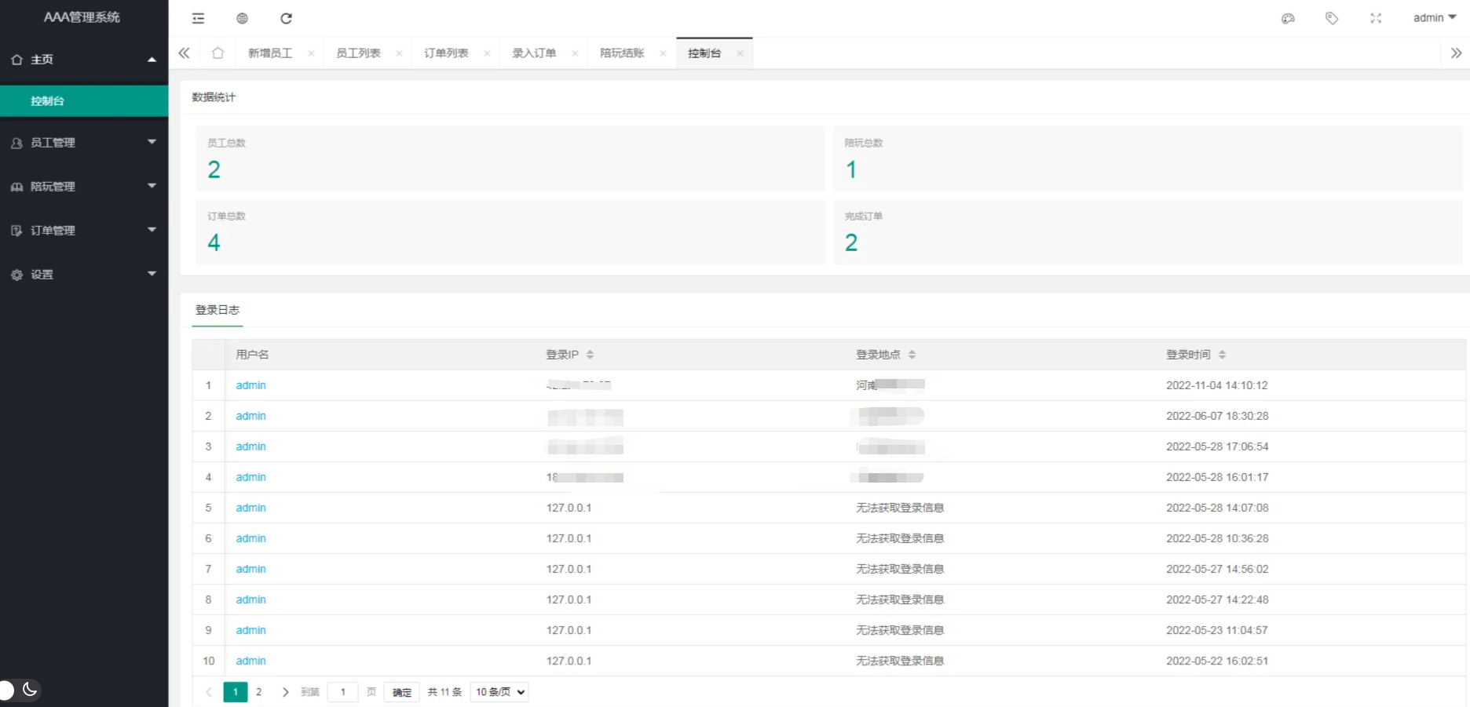Collapse the 主页 sidebar menu

click(84, 60)
